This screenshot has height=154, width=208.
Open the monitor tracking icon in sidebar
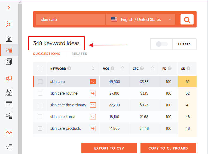point(9,133)
